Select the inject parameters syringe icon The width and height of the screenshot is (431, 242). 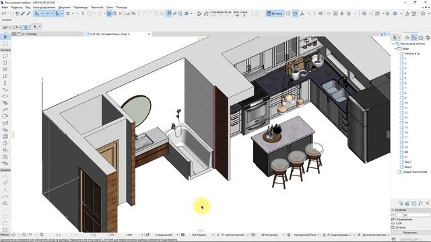[x=28, y=13]
